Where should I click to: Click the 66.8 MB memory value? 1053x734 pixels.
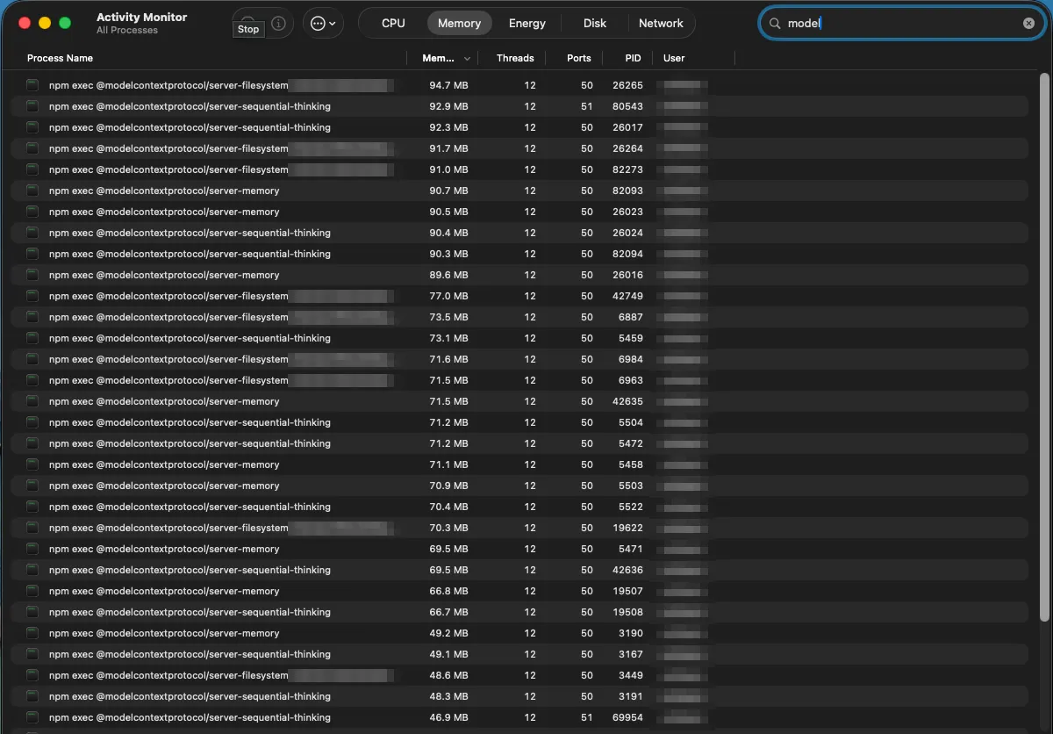pyautogui.click(x=448, y=591)
